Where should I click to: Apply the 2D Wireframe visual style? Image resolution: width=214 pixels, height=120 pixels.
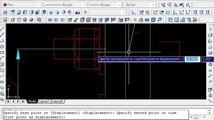click(x=5, y=20)
